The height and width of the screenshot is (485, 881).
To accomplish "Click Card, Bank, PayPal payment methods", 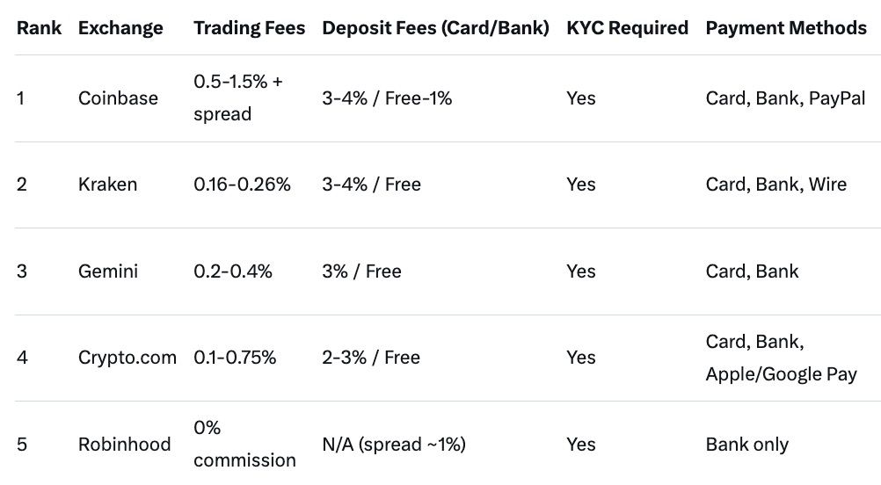I will point(785,98).
